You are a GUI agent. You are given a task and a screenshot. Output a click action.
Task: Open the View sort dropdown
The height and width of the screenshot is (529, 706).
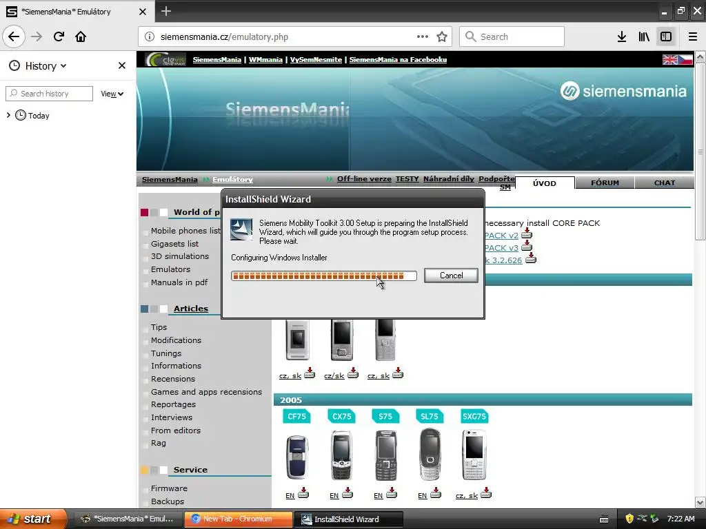point(112,94)
